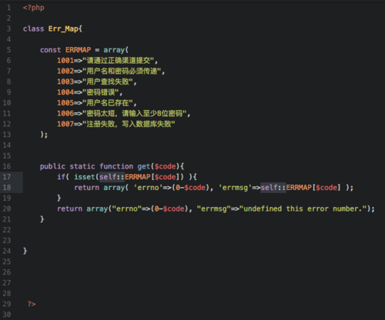Click line number 17 in the gutter
This screenshot has height=320, width=385.
[7, 177]
